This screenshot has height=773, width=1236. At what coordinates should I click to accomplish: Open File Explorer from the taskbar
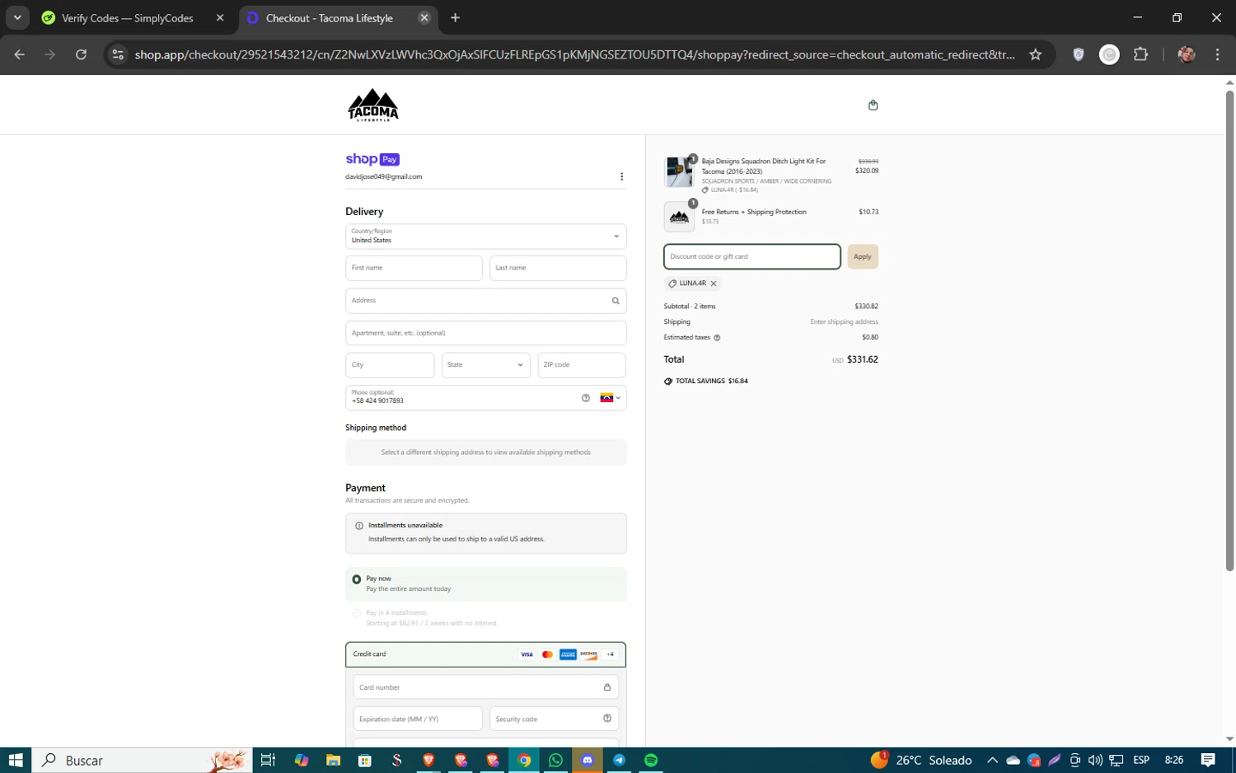(333, 760)
